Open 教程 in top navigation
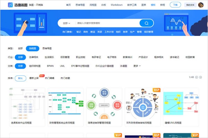The image size is (208, 138). tap(163, 5)
